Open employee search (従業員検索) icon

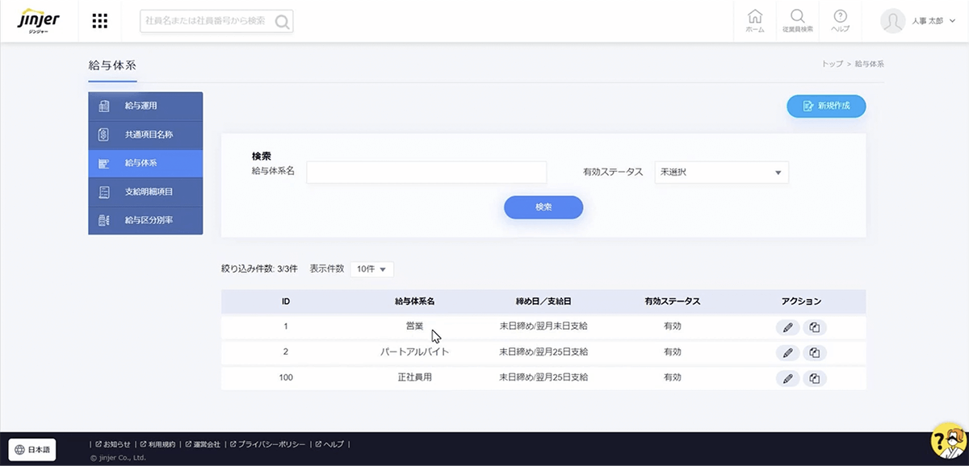pyautogui.click(x=797, y=21)
